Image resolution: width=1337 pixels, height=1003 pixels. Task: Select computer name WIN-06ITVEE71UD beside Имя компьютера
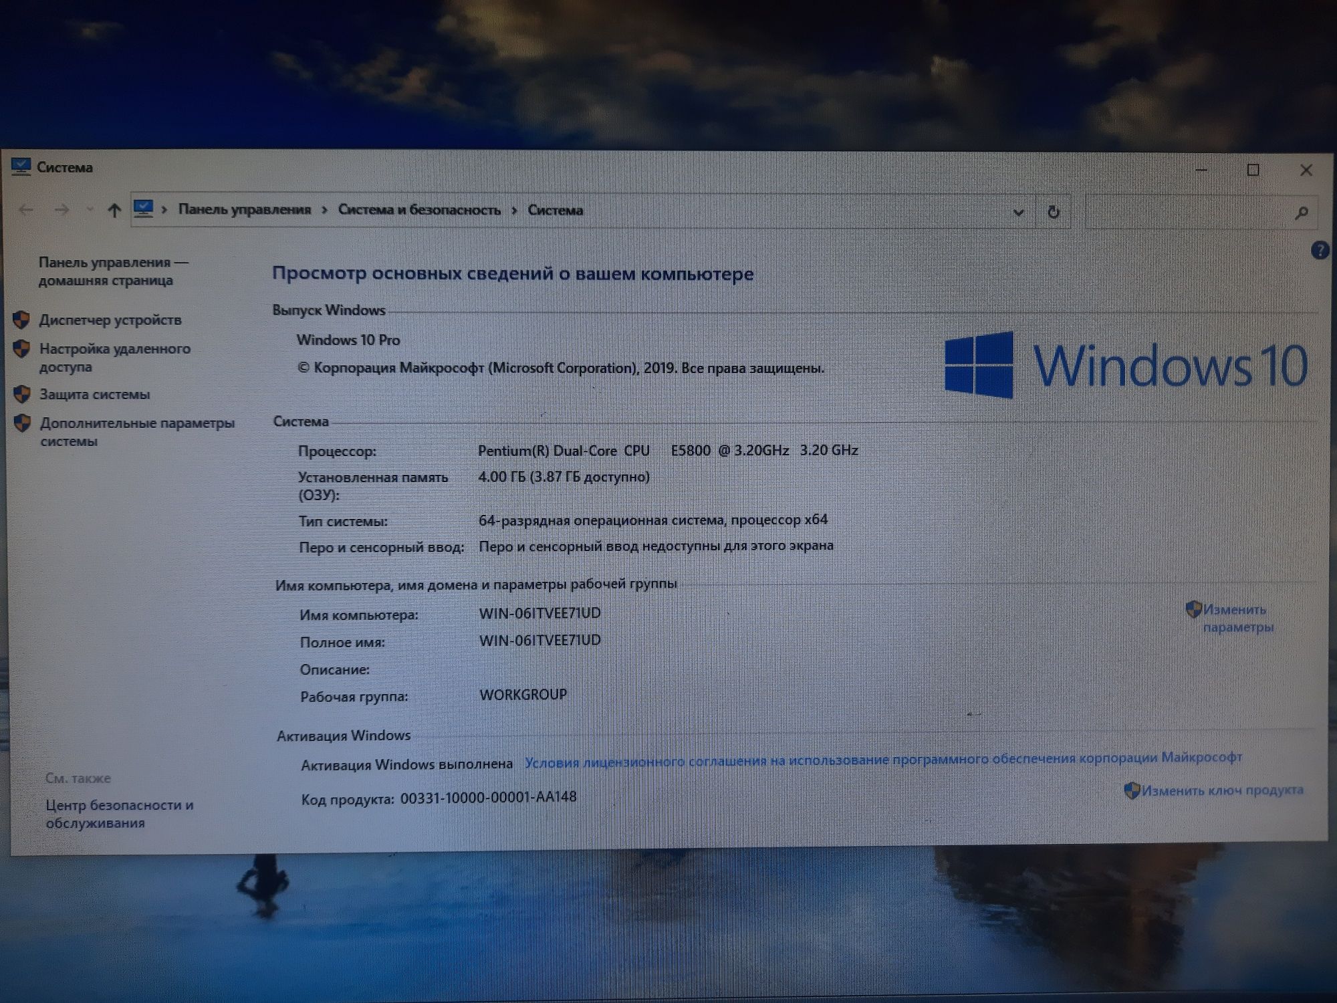click(540, 612)
